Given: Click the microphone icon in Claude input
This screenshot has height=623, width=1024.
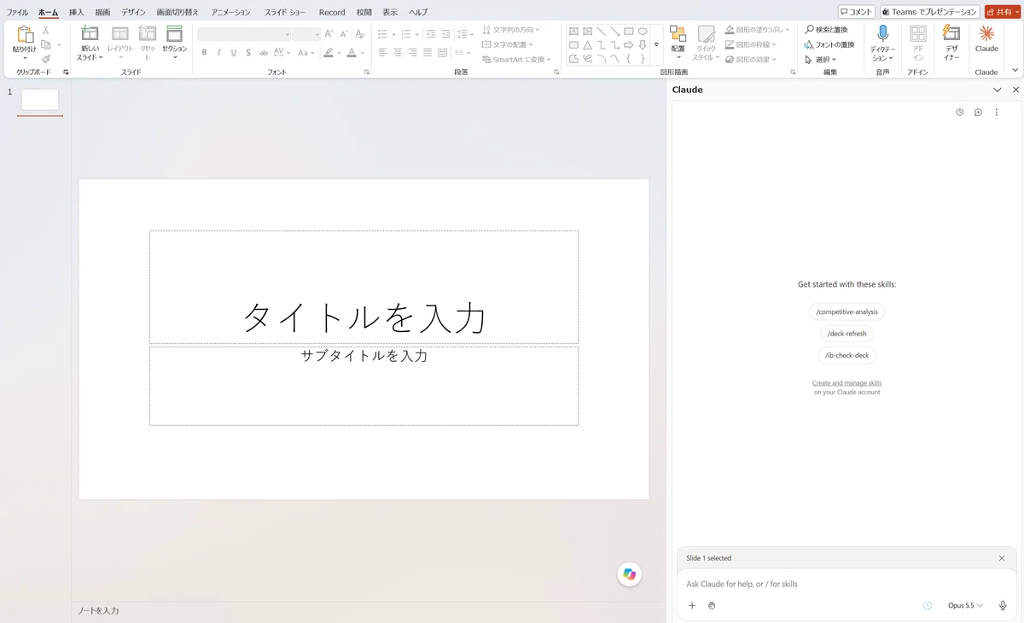Looking at the screenshot, I should [1003, 606].
